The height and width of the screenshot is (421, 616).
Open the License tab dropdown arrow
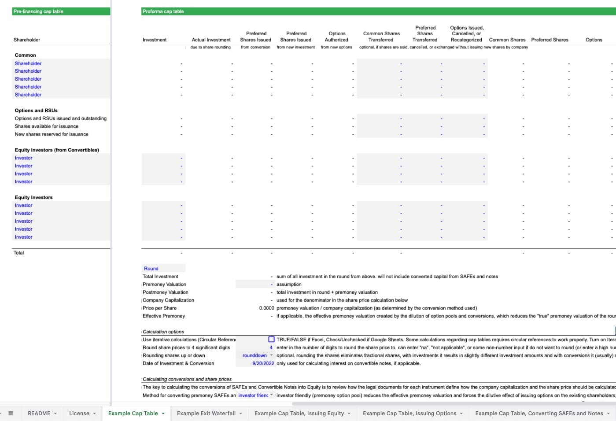click(x=94, y=414)
